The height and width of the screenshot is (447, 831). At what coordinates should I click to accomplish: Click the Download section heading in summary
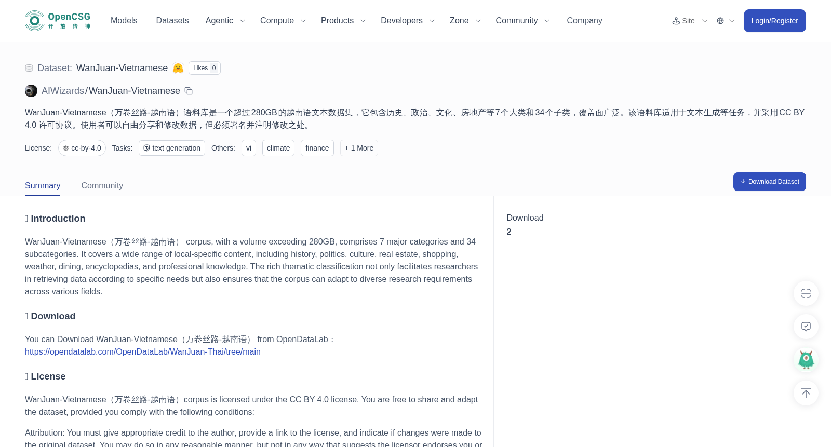pos(50,316)
